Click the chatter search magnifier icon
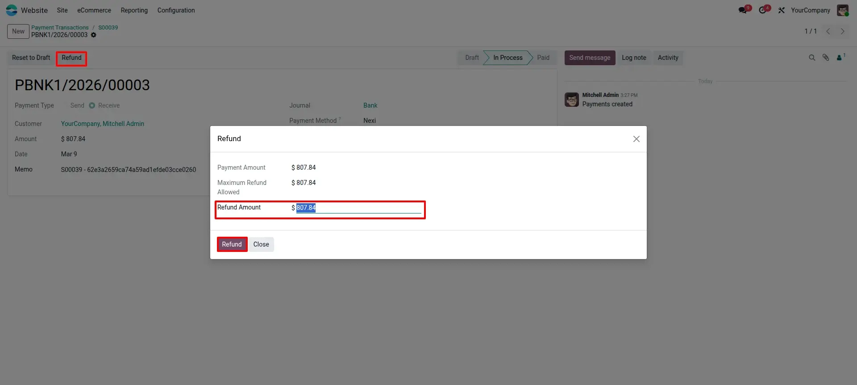 [812, 58]
